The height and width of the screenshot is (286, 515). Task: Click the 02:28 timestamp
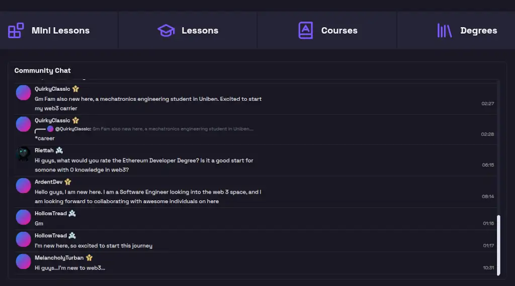coord(487,134)
